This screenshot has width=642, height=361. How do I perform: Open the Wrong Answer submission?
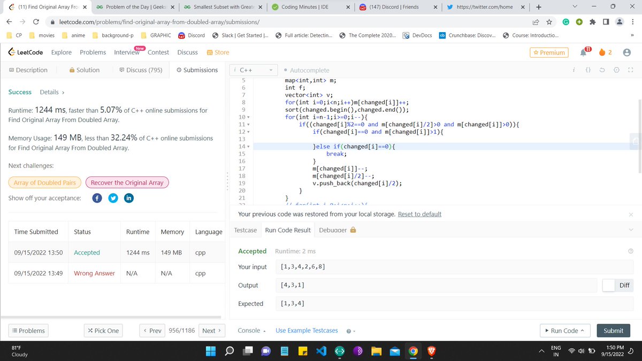94,273
